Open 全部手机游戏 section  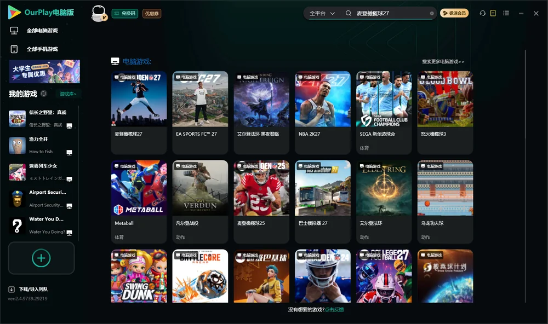(x=34, y=49)
